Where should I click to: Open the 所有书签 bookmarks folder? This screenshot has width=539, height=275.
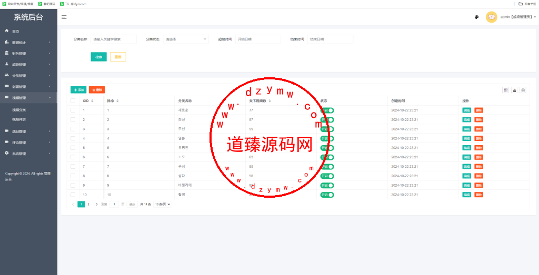(x=526, y=4)
